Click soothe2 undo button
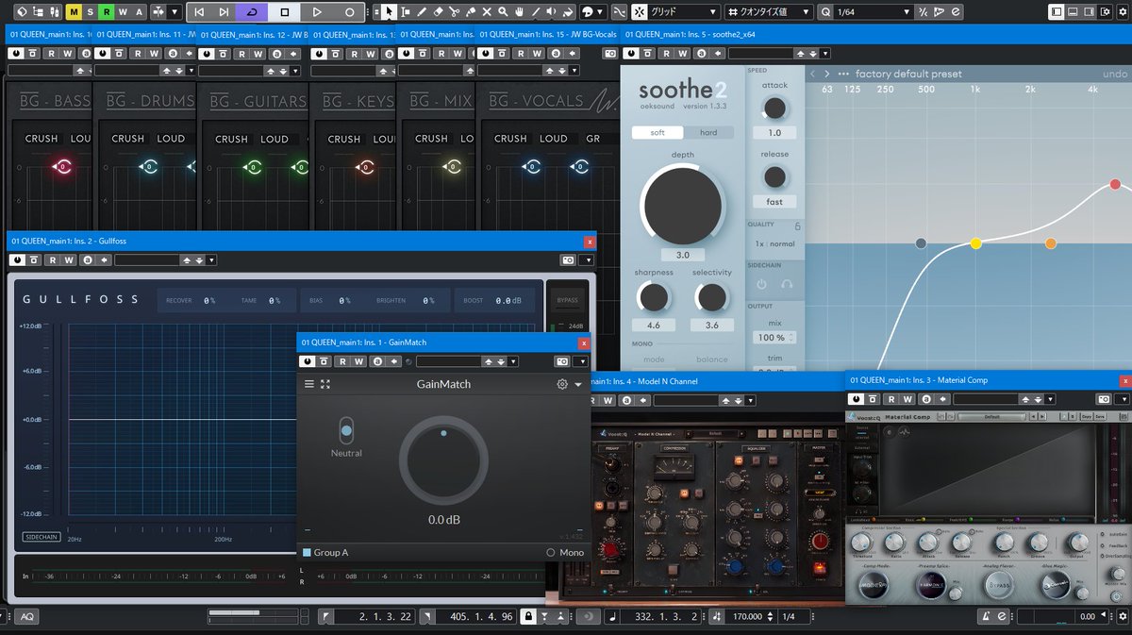This screenshot has width=1132, height=635. click(1115, 74)
